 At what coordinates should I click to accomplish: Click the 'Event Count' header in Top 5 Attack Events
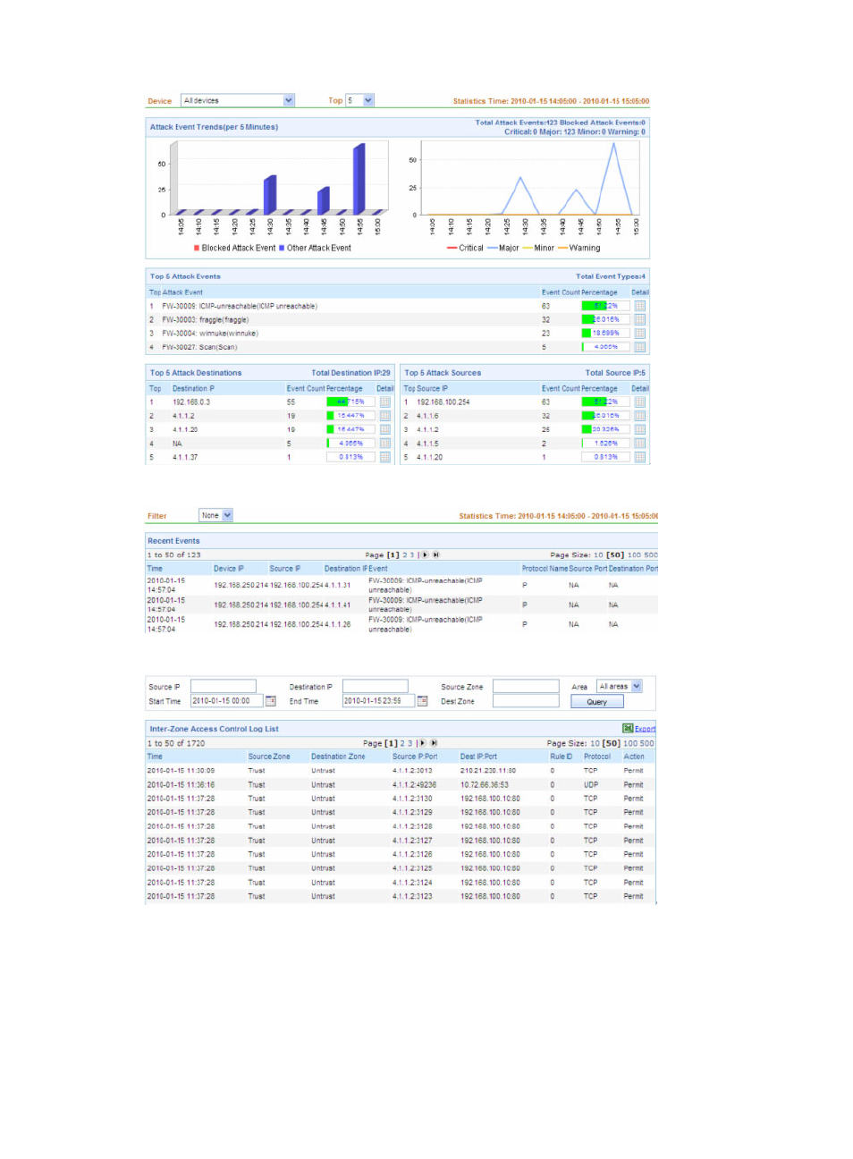[x=559, y=292]
